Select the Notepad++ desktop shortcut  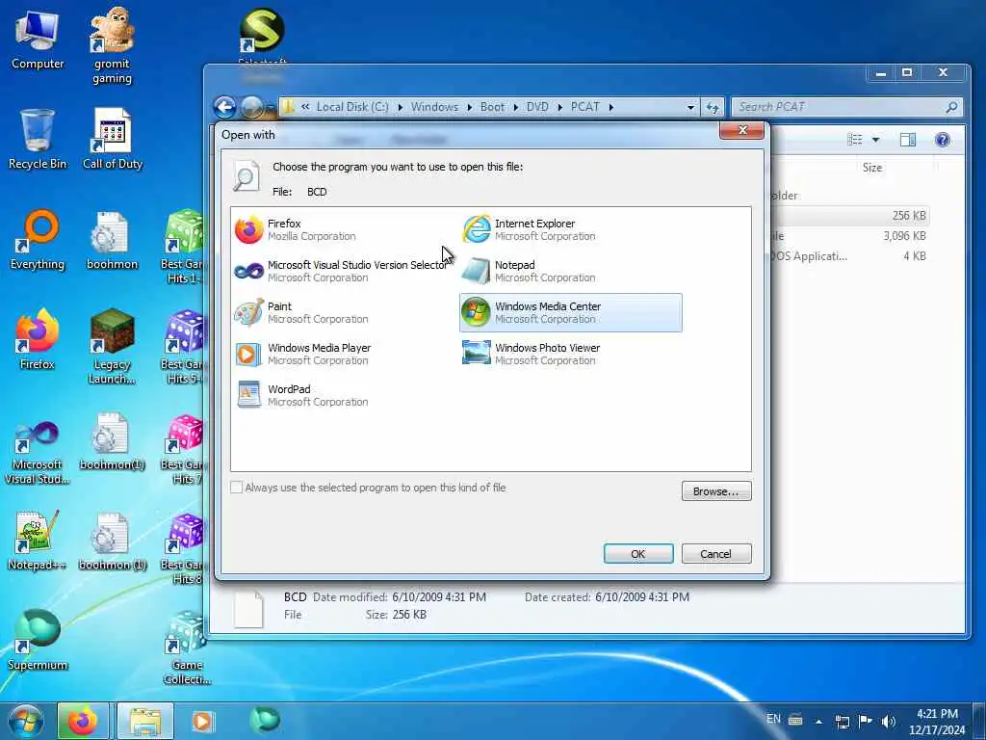[38, 542]
